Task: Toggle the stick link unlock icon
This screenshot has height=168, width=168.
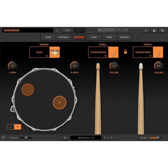Action: tap(125, 52)
